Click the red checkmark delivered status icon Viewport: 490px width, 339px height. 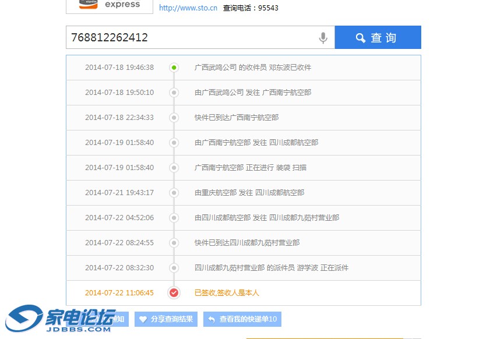[174, 293]
